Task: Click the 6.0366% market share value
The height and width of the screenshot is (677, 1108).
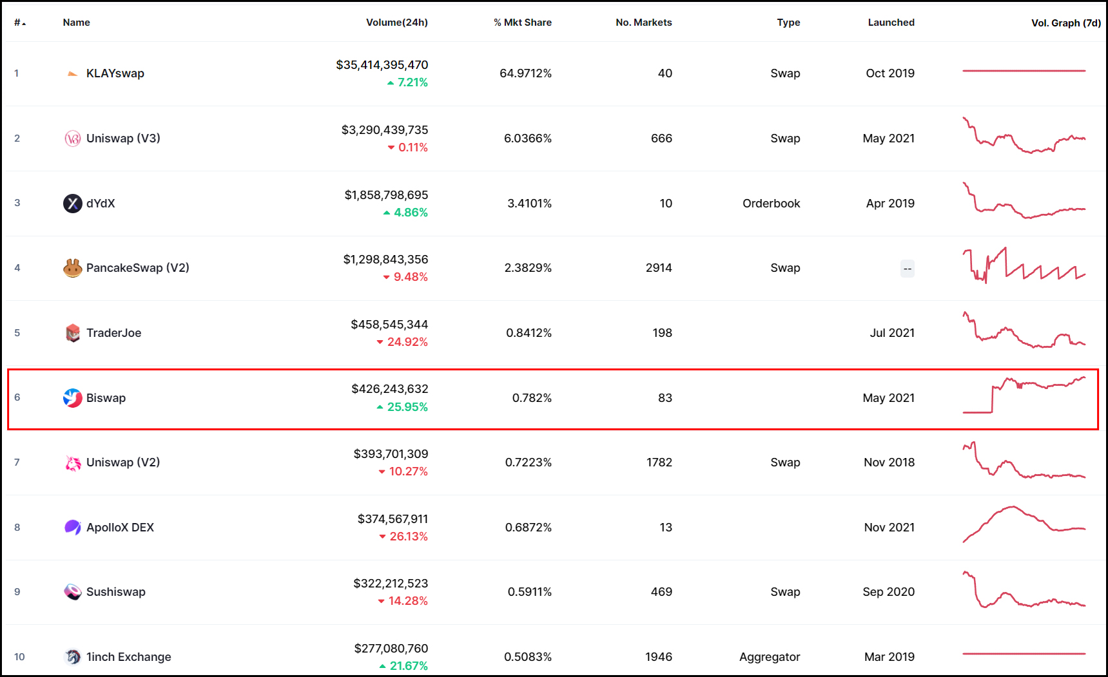Action: (528, 138)
